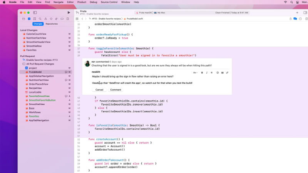308x173 pixels.
Task: Click Clean Finished activity status
Action: [232, 13]
